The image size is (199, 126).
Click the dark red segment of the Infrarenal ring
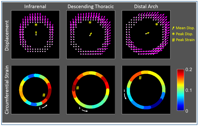pyautogui.click(x=49, y=93)
